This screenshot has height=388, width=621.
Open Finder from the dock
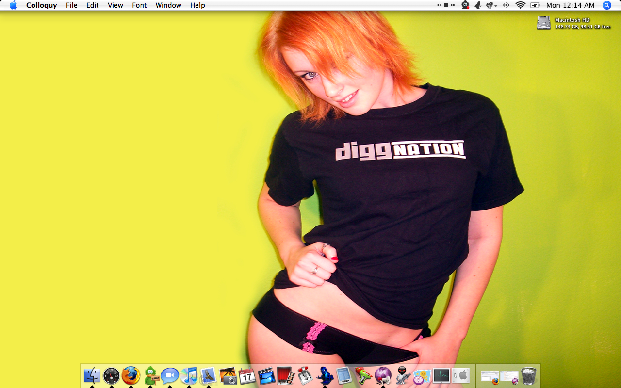[x=92, y=376]
